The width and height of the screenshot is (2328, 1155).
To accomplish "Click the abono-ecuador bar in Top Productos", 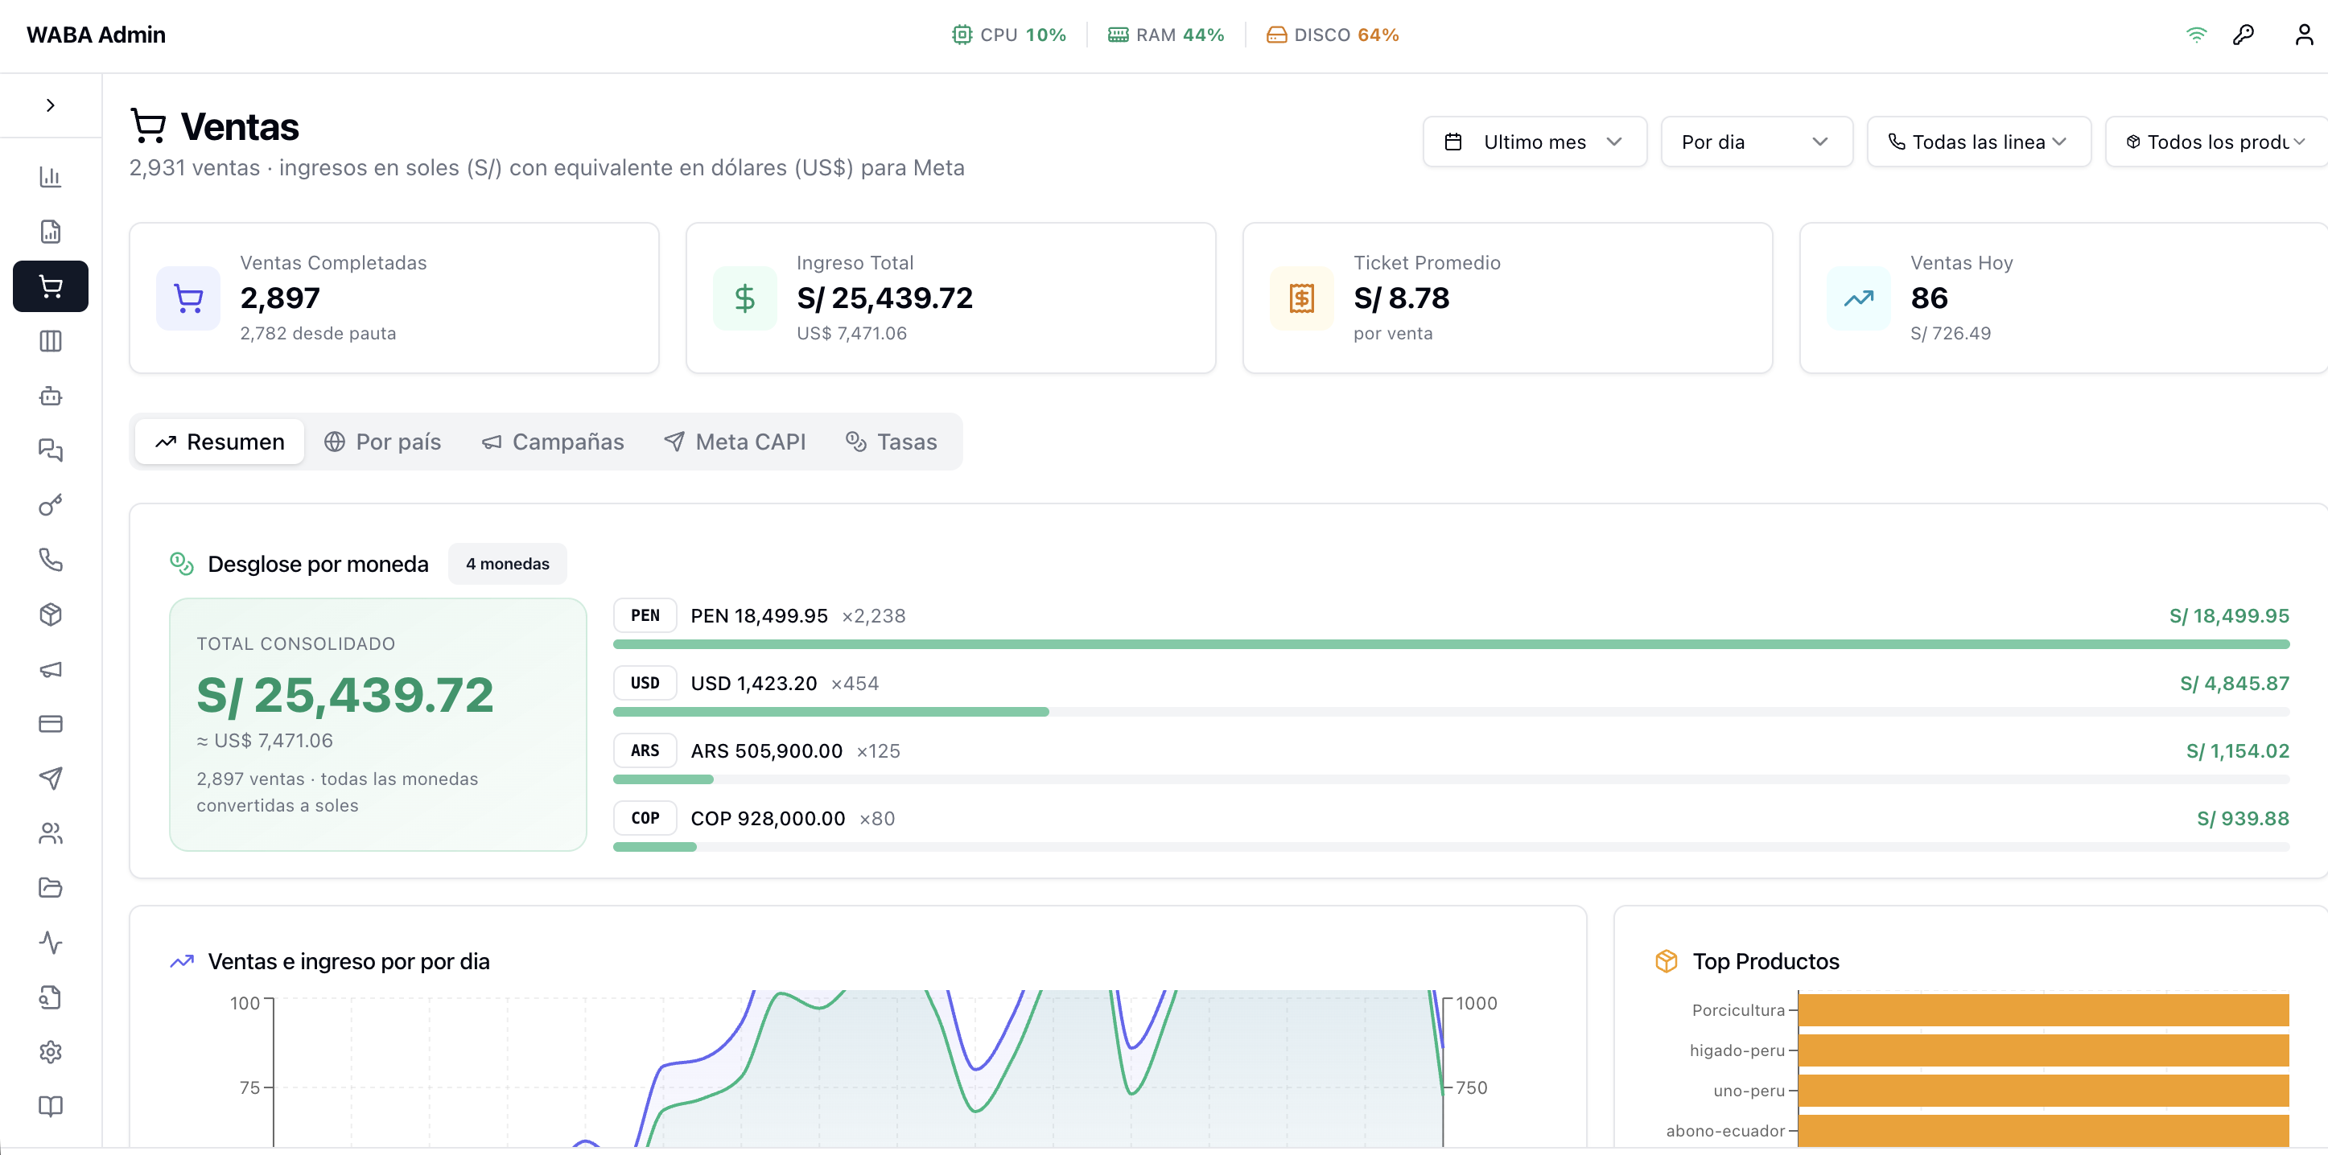I will click(x=2043, y=1131).
